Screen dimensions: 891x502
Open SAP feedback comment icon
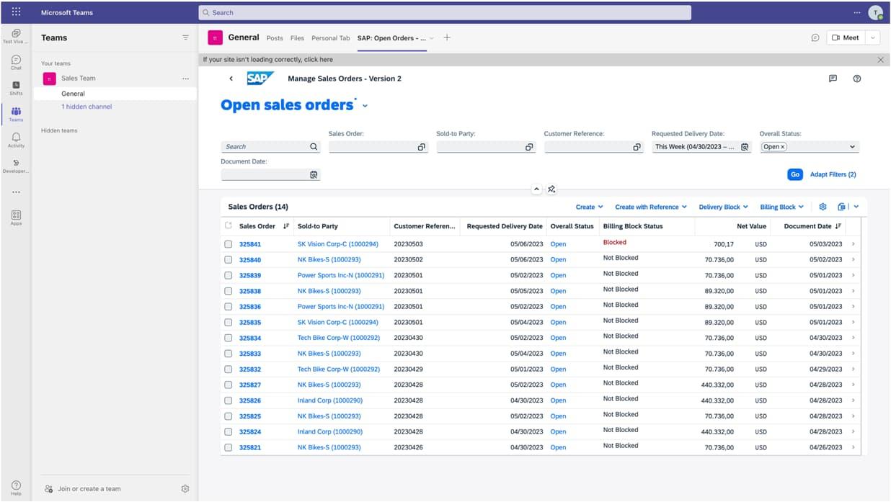(833, 79)
